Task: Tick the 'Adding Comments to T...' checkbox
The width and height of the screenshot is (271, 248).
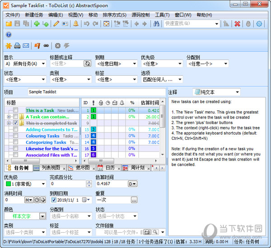Action: tap(15, 129)
